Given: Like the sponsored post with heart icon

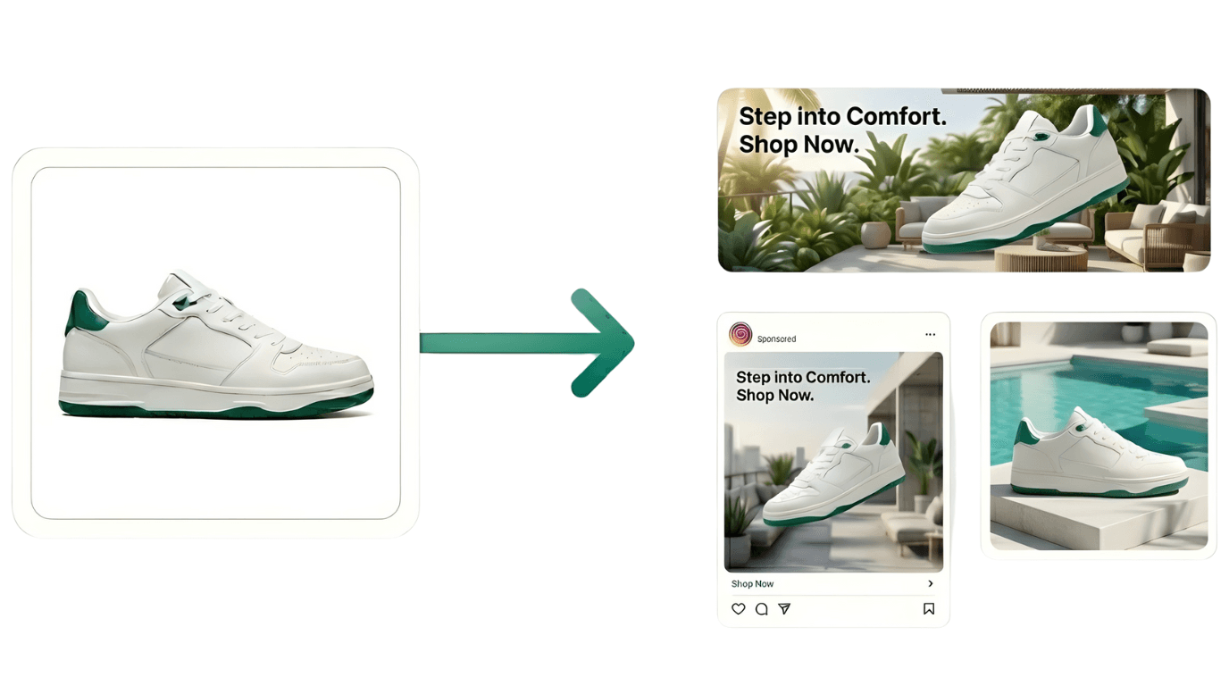Looking at the screenshot, I should pyautogui.click(x=738, y=609).
